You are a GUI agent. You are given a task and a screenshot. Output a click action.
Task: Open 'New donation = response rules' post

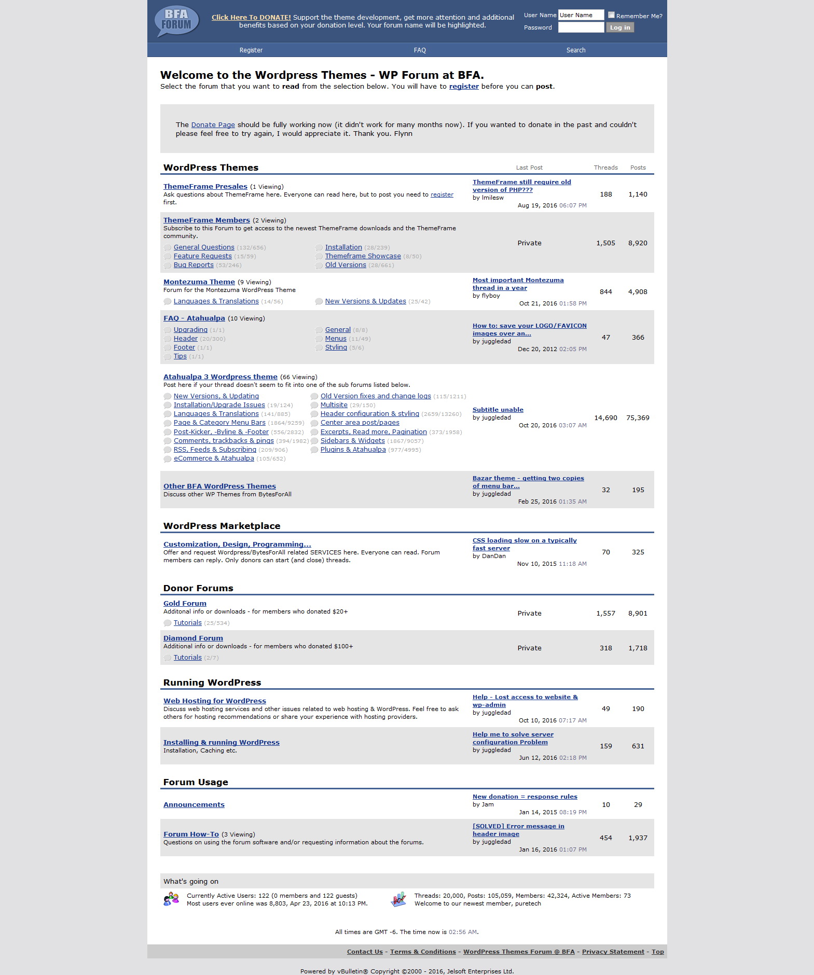pyautogui.click(x=525, y=797)
